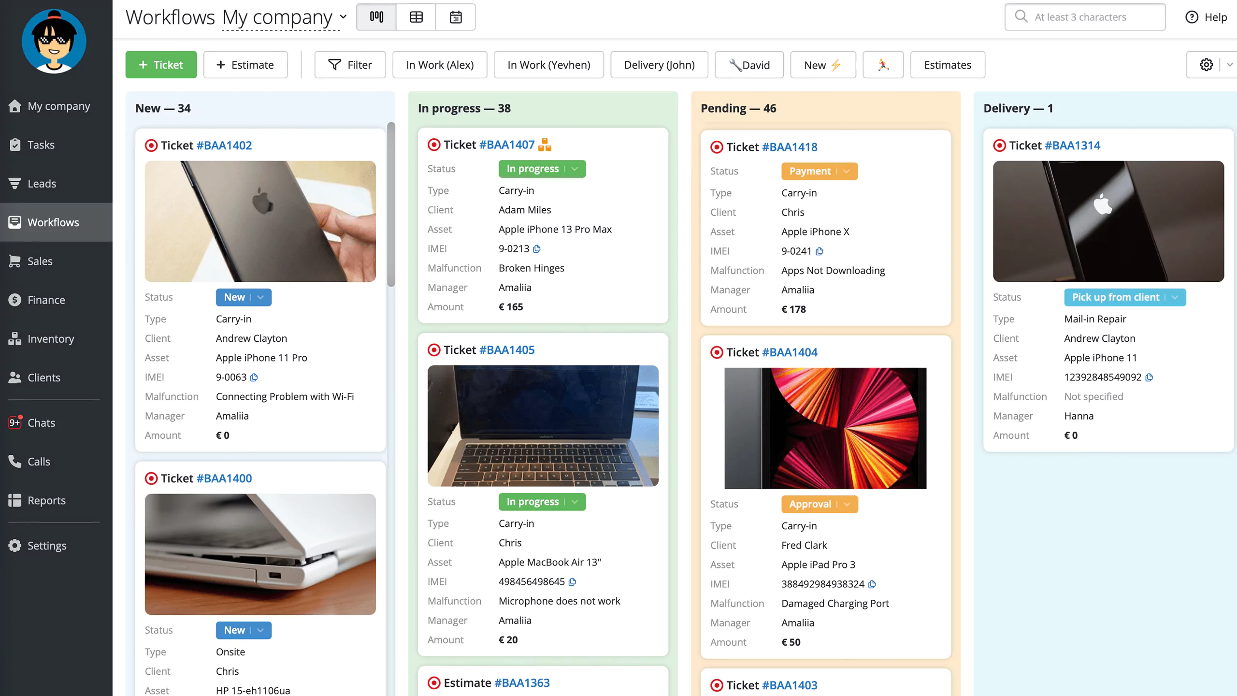Open iPad Pro photo on BAA1404
The image size is (1237, 696).
click(x=825, y=428)
